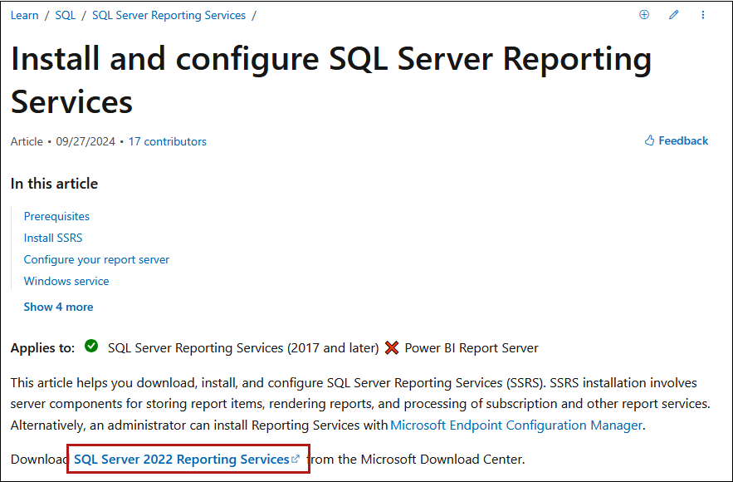Expand the list with Show 4 more
The width and height of the screenshot is (733, 482).
point(58,307)
